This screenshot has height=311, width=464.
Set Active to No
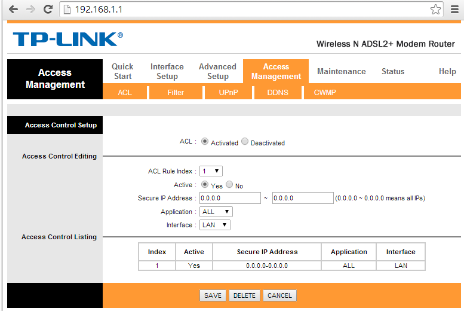click(x=229, y=185)
